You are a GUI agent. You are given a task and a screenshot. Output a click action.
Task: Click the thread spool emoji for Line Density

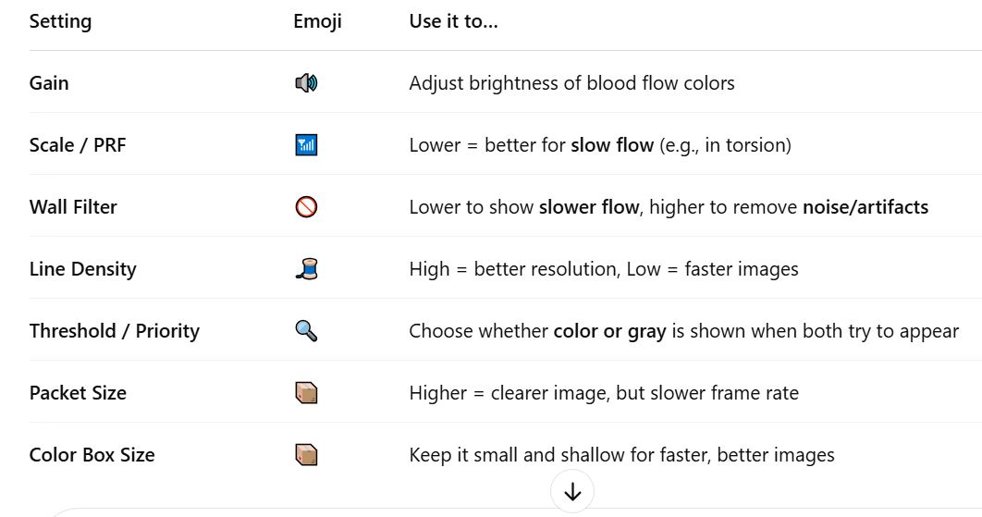306,269
